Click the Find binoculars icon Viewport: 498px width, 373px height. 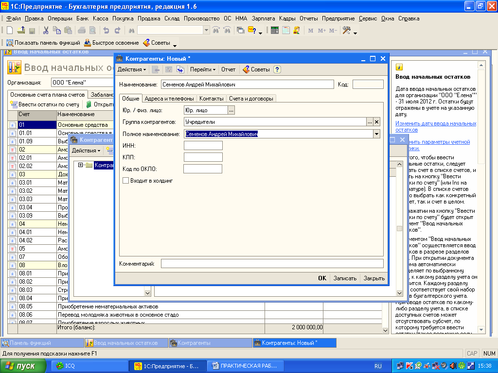tap(131, 31)
